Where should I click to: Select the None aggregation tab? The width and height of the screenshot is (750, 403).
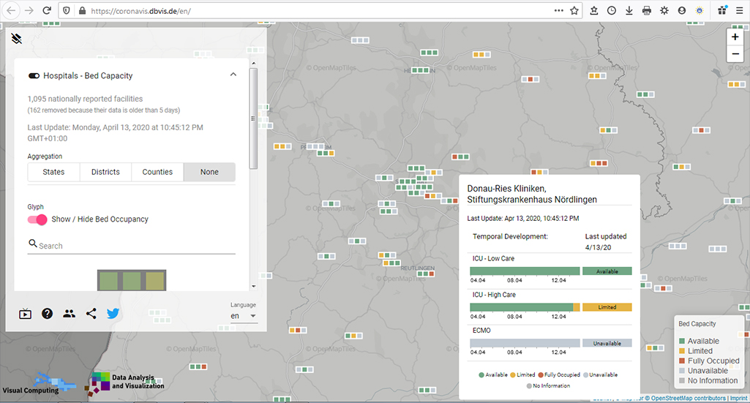pos(209,172)
